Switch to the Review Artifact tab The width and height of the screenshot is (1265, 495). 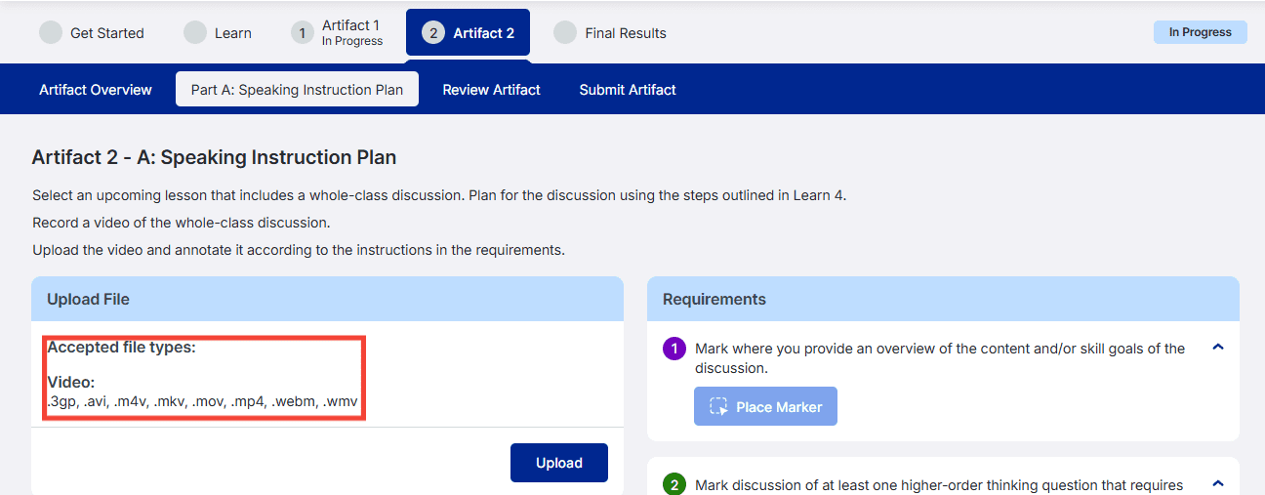pos(491,90)
